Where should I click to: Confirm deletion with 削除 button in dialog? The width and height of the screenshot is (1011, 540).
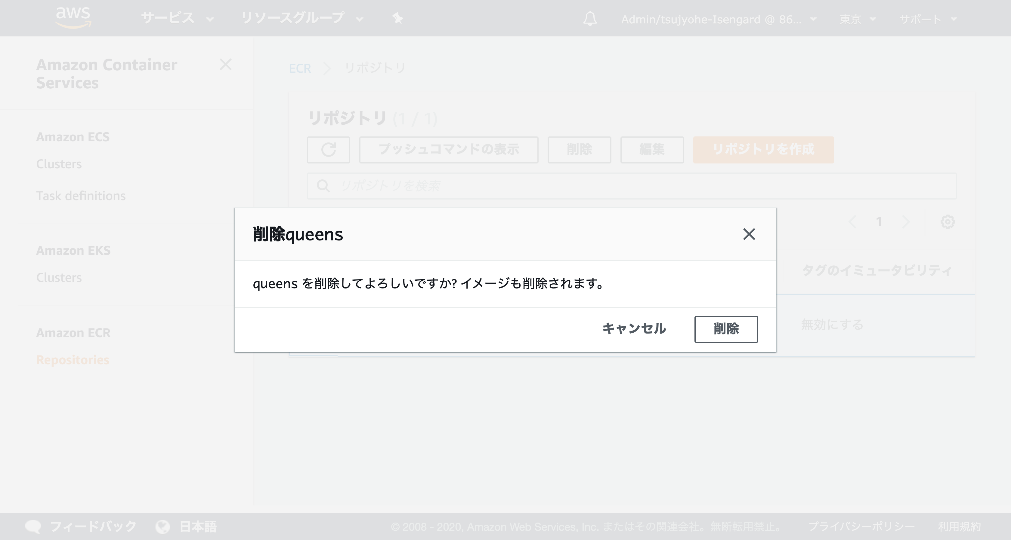click(726, 329)
